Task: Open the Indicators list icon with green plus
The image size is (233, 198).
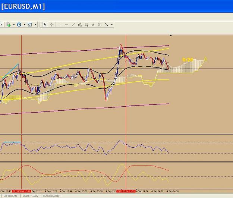Action: [9, 25]
